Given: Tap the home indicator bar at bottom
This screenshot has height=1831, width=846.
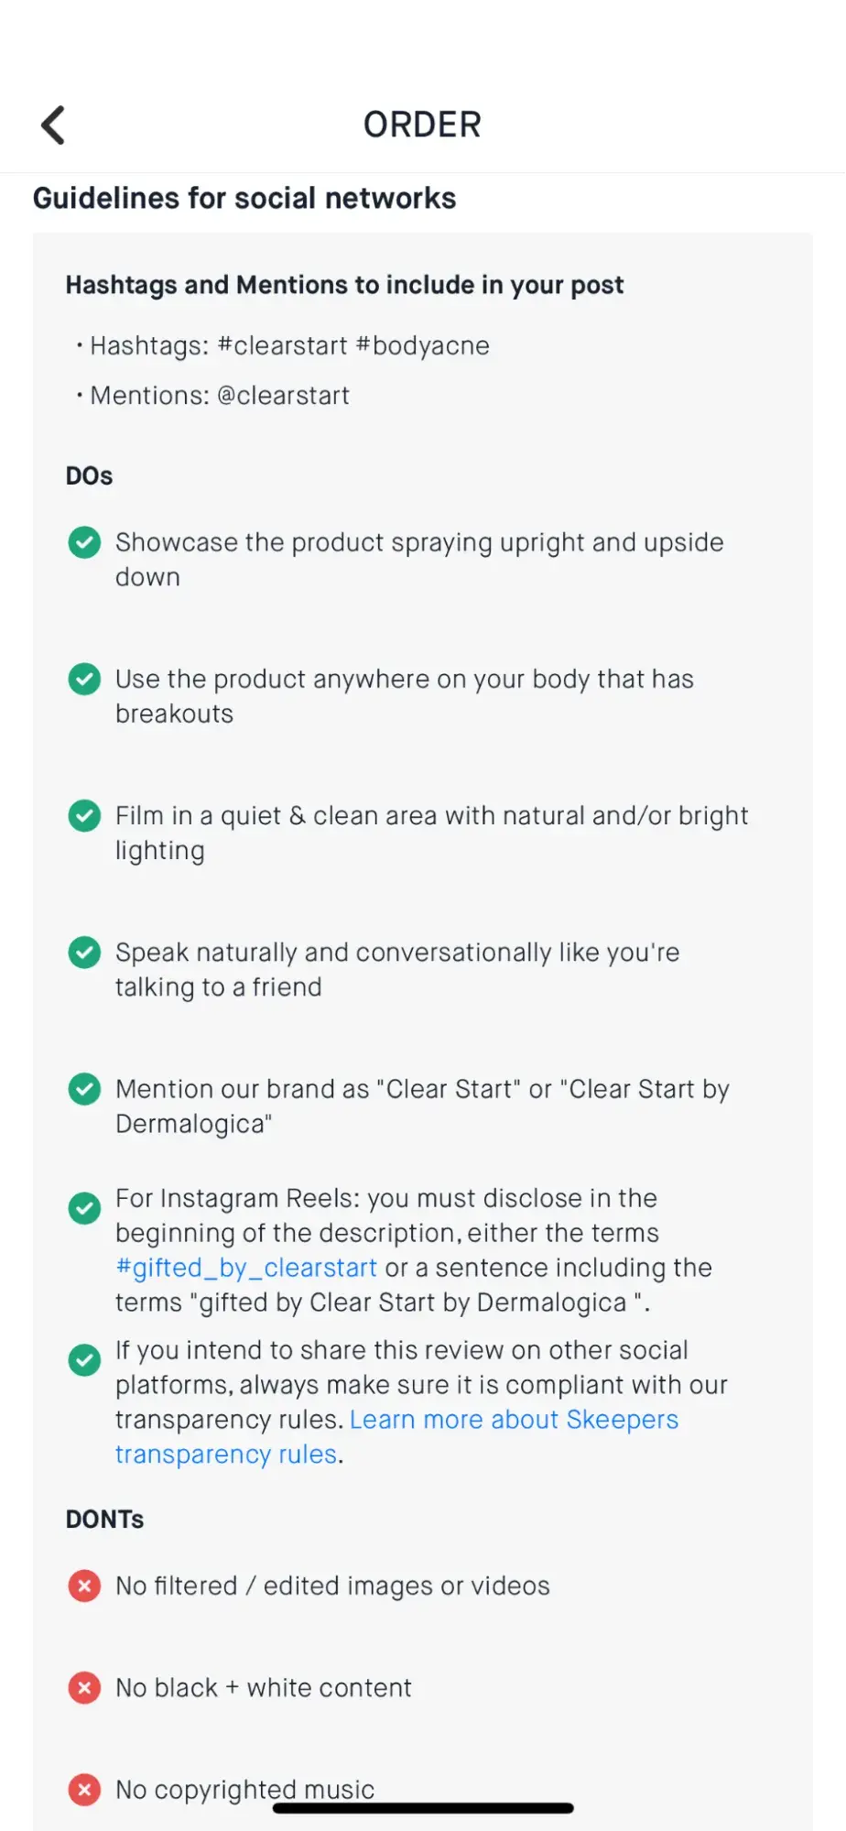Looking at the screenshot, I should (x=423, y=1808).
